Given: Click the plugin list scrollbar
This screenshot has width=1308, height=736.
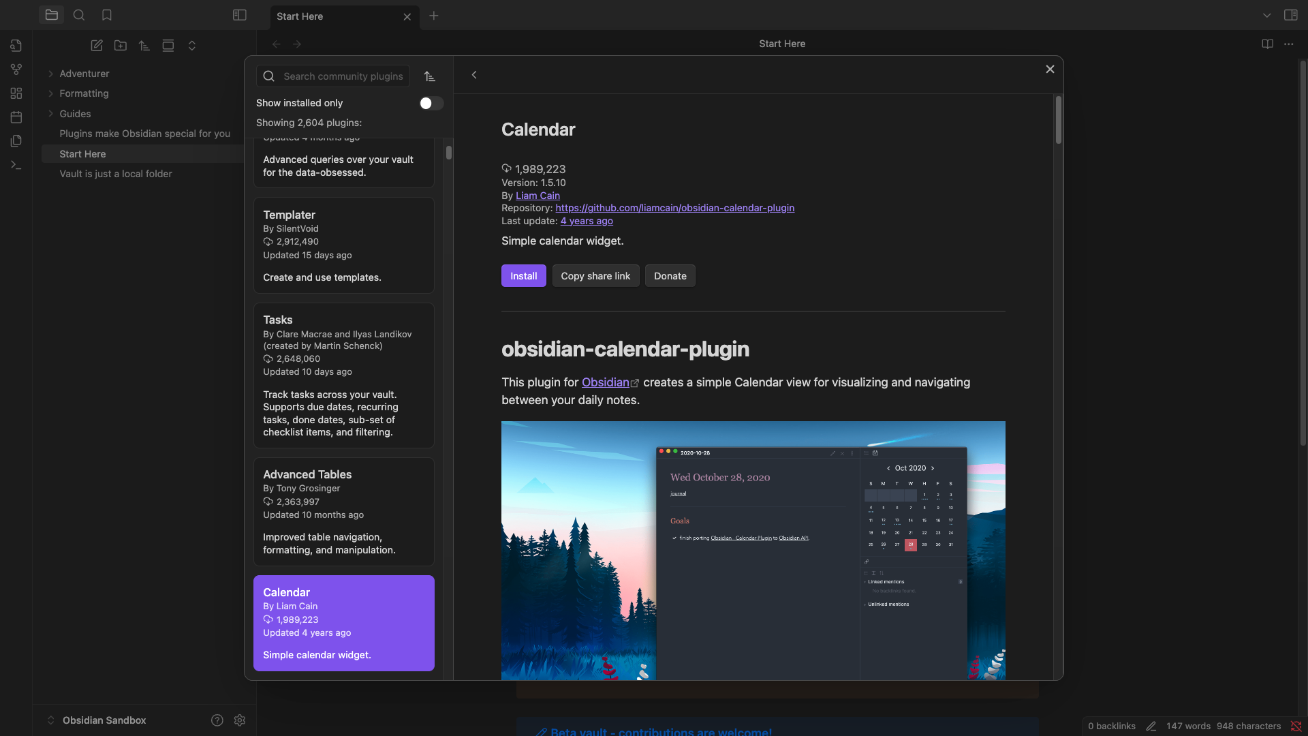Looking at the screenshot, I should click(x=449, y=153).
